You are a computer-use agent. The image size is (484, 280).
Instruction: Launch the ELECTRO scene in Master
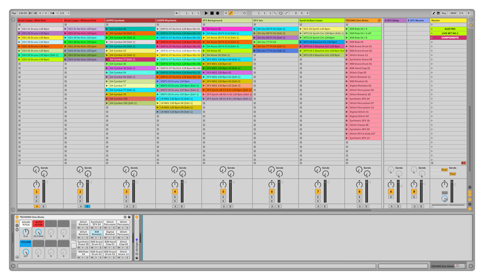click(432, 29)
